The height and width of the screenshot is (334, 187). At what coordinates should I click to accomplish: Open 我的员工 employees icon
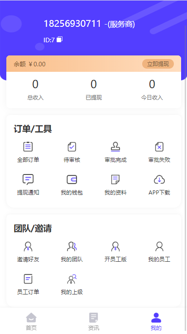[x=159, y=246]
